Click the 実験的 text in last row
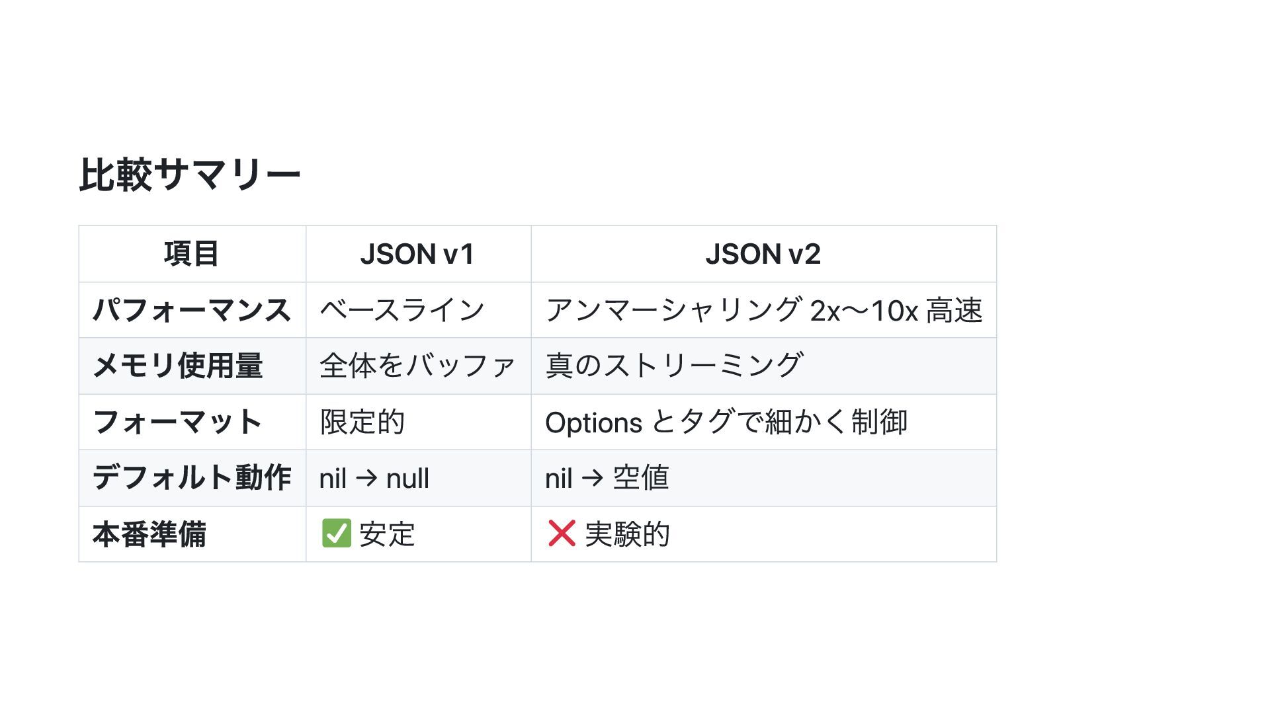 click(627, 534)
